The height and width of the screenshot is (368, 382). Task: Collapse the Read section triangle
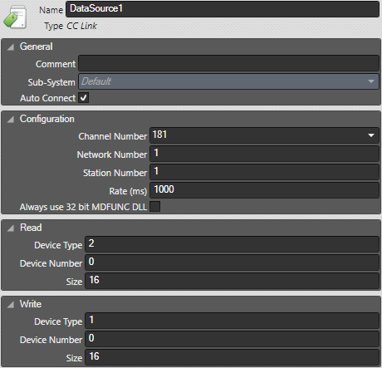[11, 228]
